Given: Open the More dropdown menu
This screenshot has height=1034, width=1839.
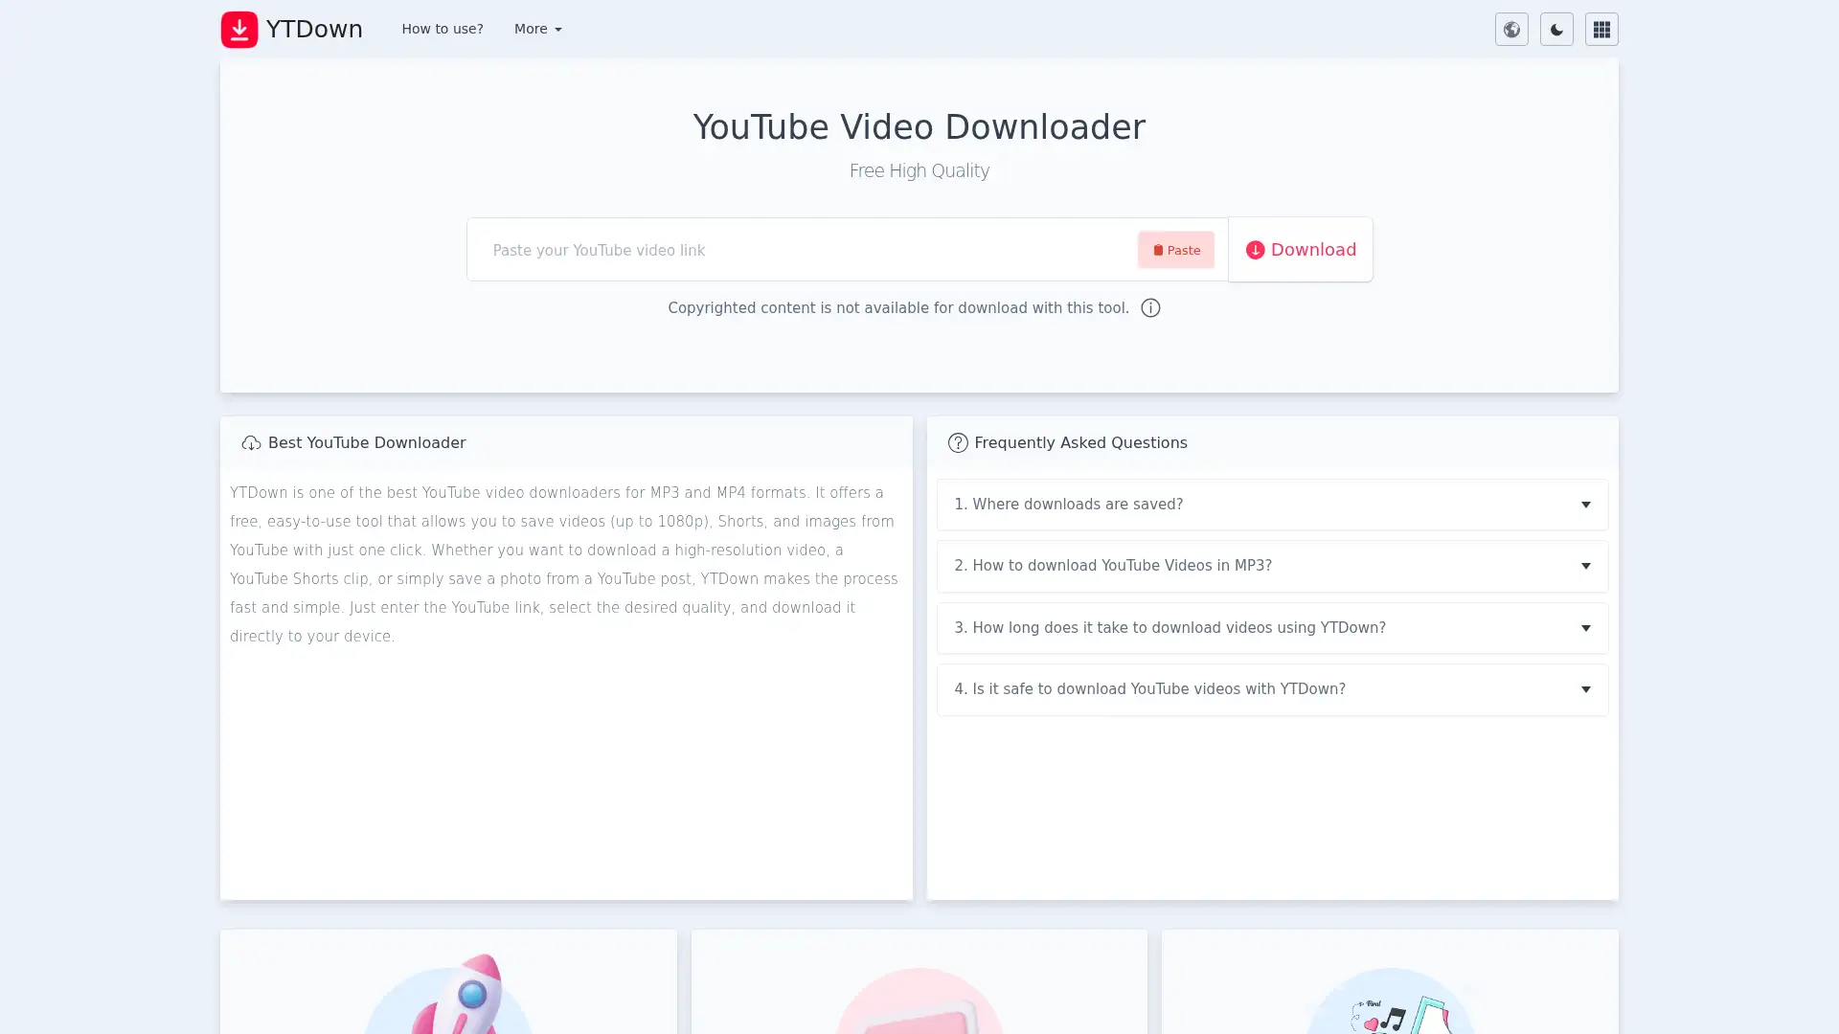Looking at the screenshot, I should click(536, 29).
